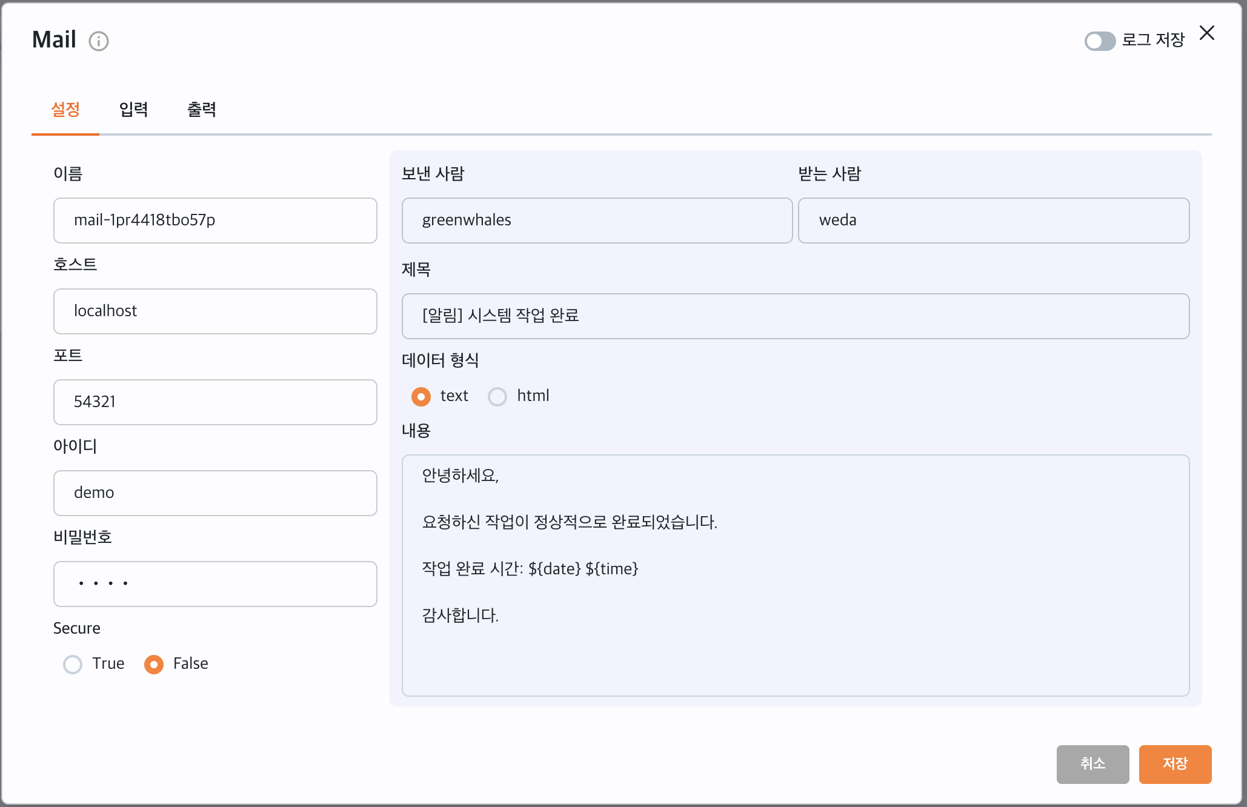Click the 받는 사람 field weda
Screen dimensions: 1247x807
pos(994,221)
